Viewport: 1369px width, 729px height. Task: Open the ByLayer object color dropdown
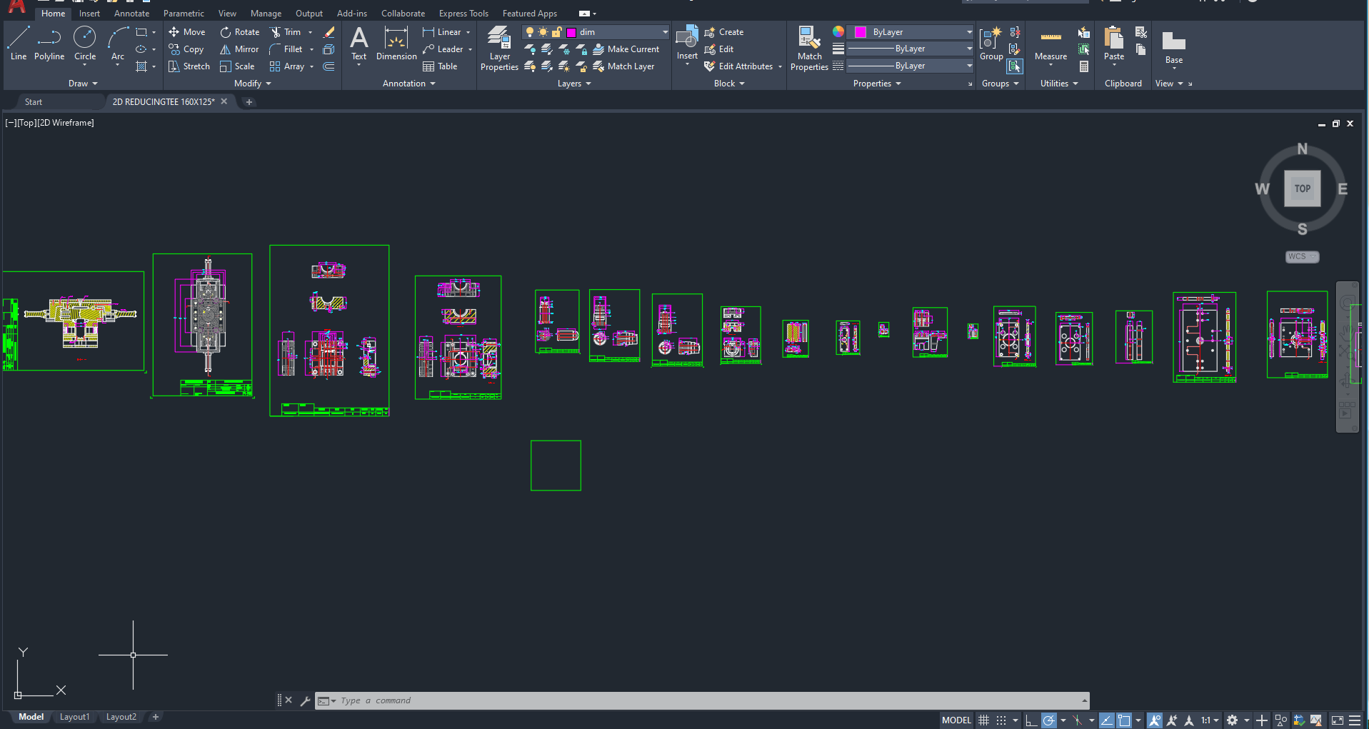969,32
